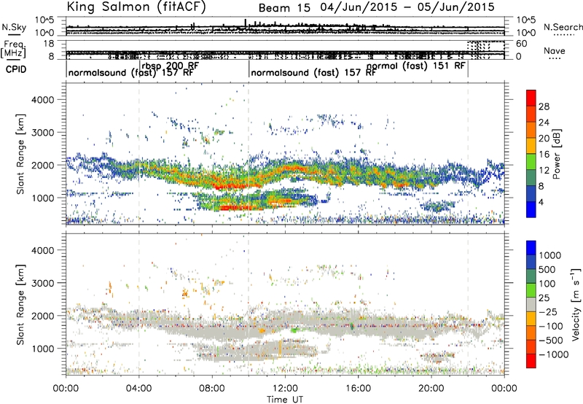Click 'Slant Range [km]' label of power panel
The height and width of the screenshot is (404, 583).
[20, 154]
